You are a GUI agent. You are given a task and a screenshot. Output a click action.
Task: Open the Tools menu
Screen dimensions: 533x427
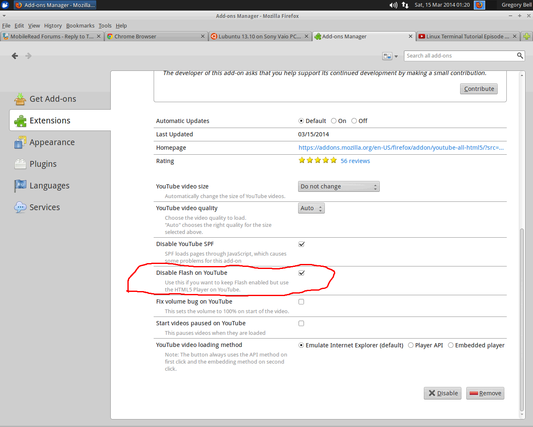click(105, 25)
